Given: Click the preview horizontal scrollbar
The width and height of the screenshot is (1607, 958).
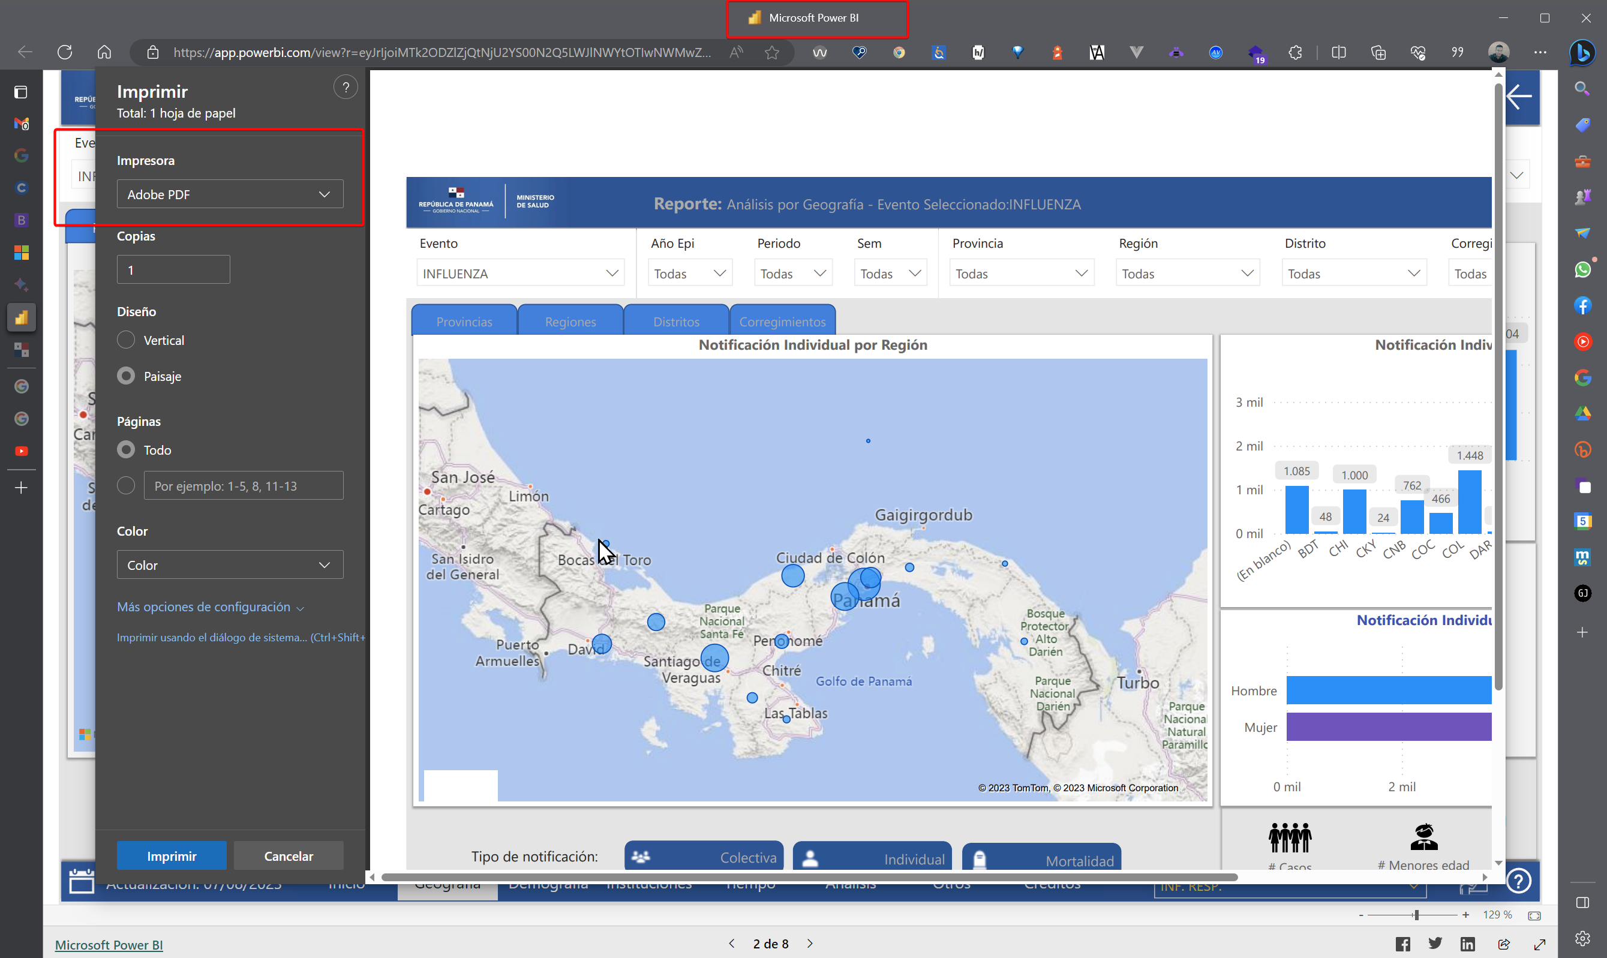Looking at the screenshot, I should (809, 876).
